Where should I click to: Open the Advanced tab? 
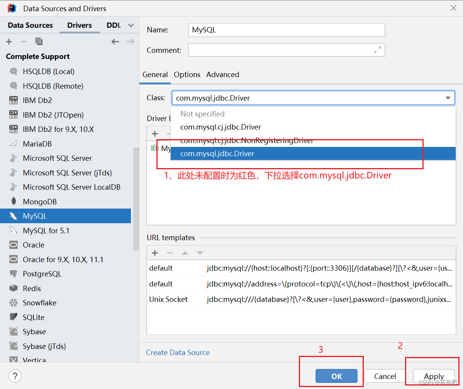tap(223, 74)
